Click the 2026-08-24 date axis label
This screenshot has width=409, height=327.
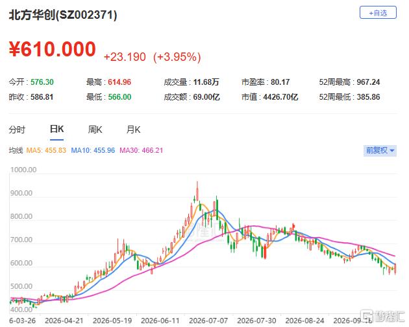pyautogui.click(x=304, y=321)
